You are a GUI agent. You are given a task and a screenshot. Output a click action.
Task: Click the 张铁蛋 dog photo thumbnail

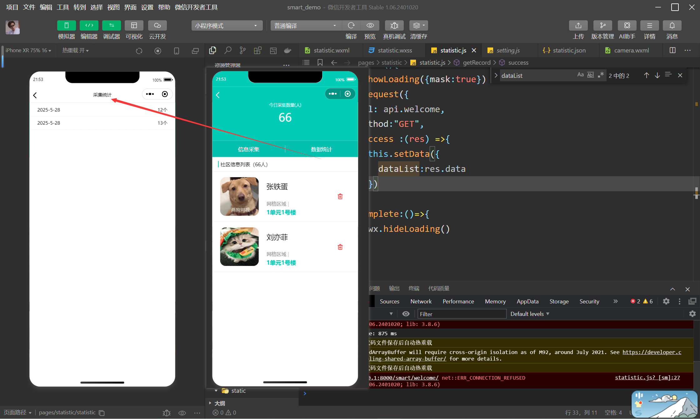(239, 196)
